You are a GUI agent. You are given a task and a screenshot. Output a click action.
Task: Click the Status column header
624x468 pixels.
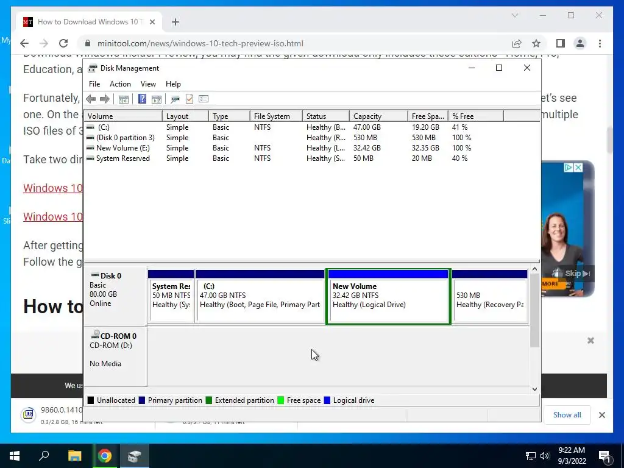point(326,116)
